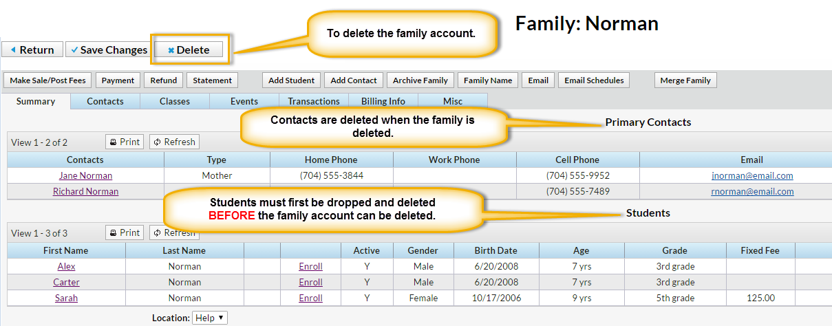
Task: Open student Alex's record link
Action: click(66, 266)
